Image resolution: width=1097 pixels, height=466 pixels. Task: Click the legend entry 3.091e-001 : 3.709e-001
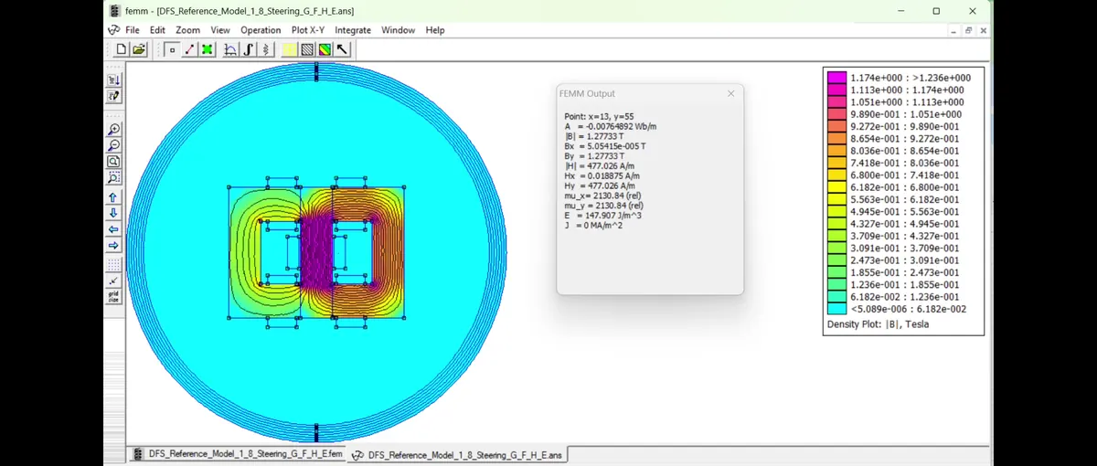905,248
